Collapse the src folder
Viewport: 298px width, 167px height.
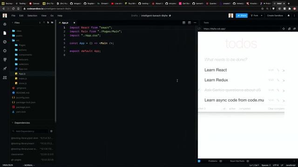(15, 40)
